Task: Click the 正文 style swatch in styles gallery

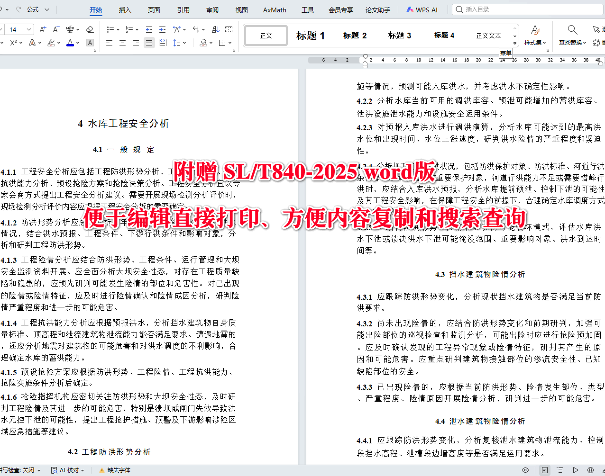Action: click(266, 35)
